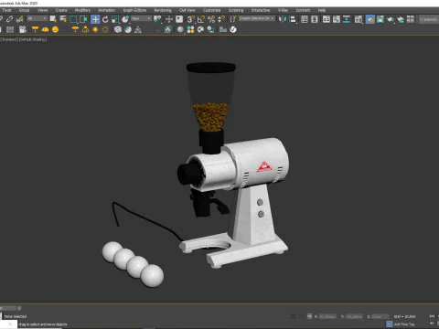Click the Align tool icon
The image size is (439, 329).
coord(293,19)
